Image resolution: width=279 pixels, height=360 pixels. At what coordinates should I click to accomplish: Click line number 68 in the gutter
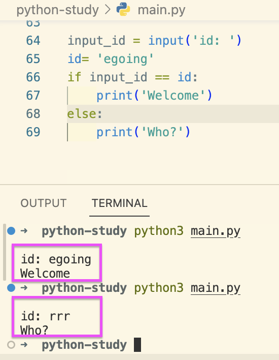33,114
